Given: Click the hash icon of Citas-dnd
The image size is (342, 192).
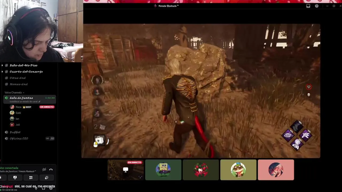Looking at the screenshot, I should tap(6, 78).
